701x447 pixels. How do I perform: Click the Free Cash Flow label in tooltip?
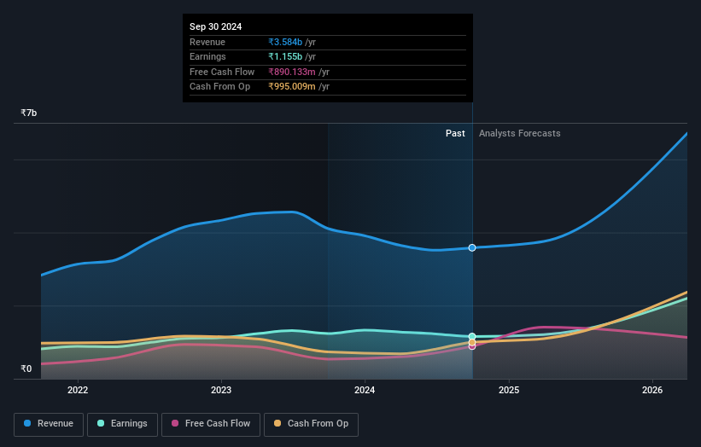click(222, 72)
